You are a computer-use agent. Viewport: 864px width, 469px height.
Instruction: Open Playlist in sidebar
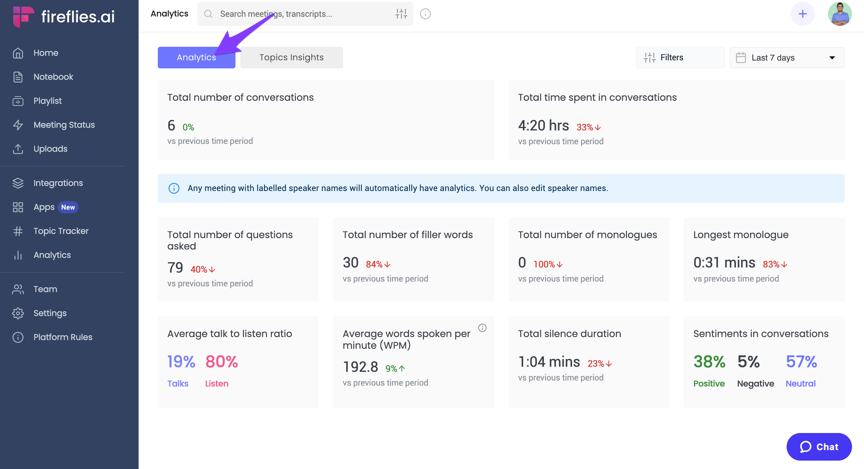pyautogui.click(x=48, y=101)
